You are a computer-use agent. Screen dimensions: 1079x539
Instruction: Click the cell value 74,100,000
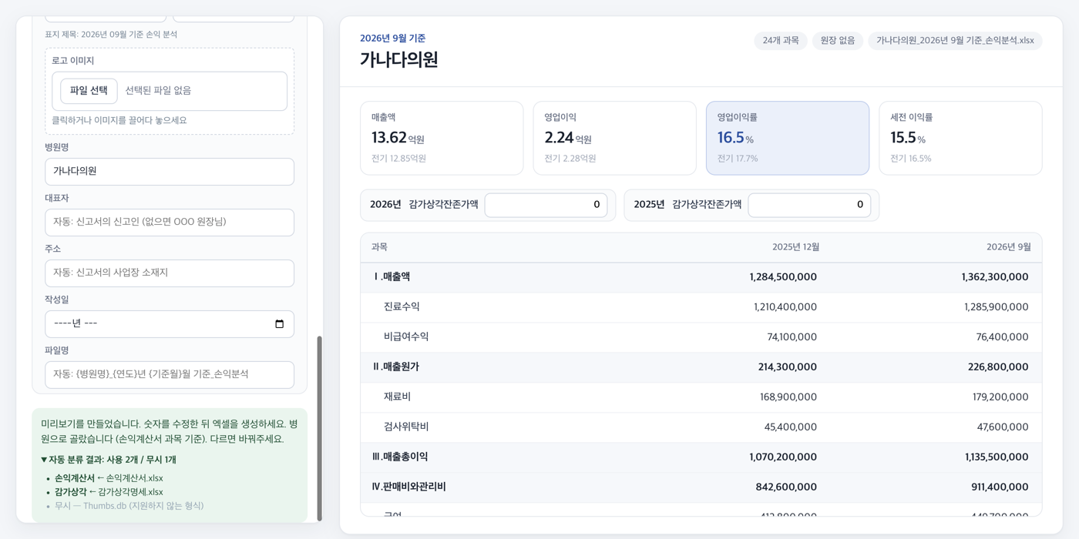(792, 337)
